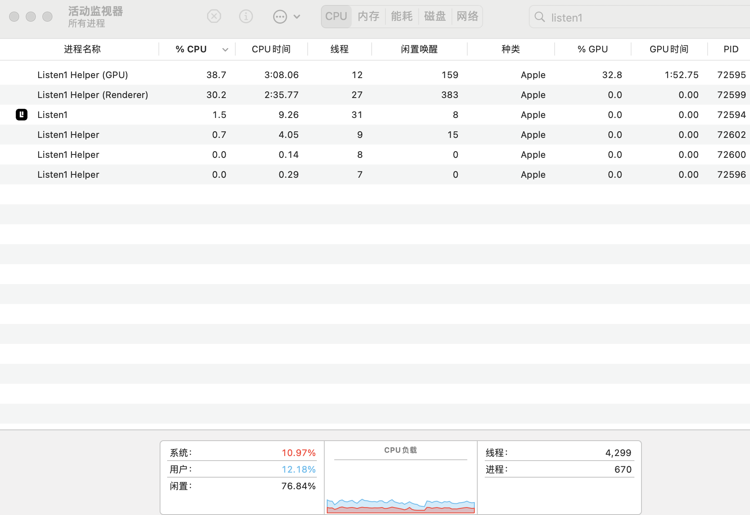Switch to the 磁盘 tab

pos(435,16)
